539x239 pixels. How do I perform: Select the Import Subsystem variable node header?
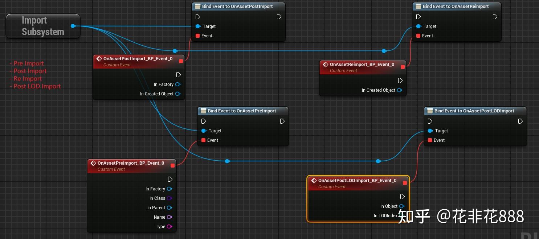coord(40,25)
